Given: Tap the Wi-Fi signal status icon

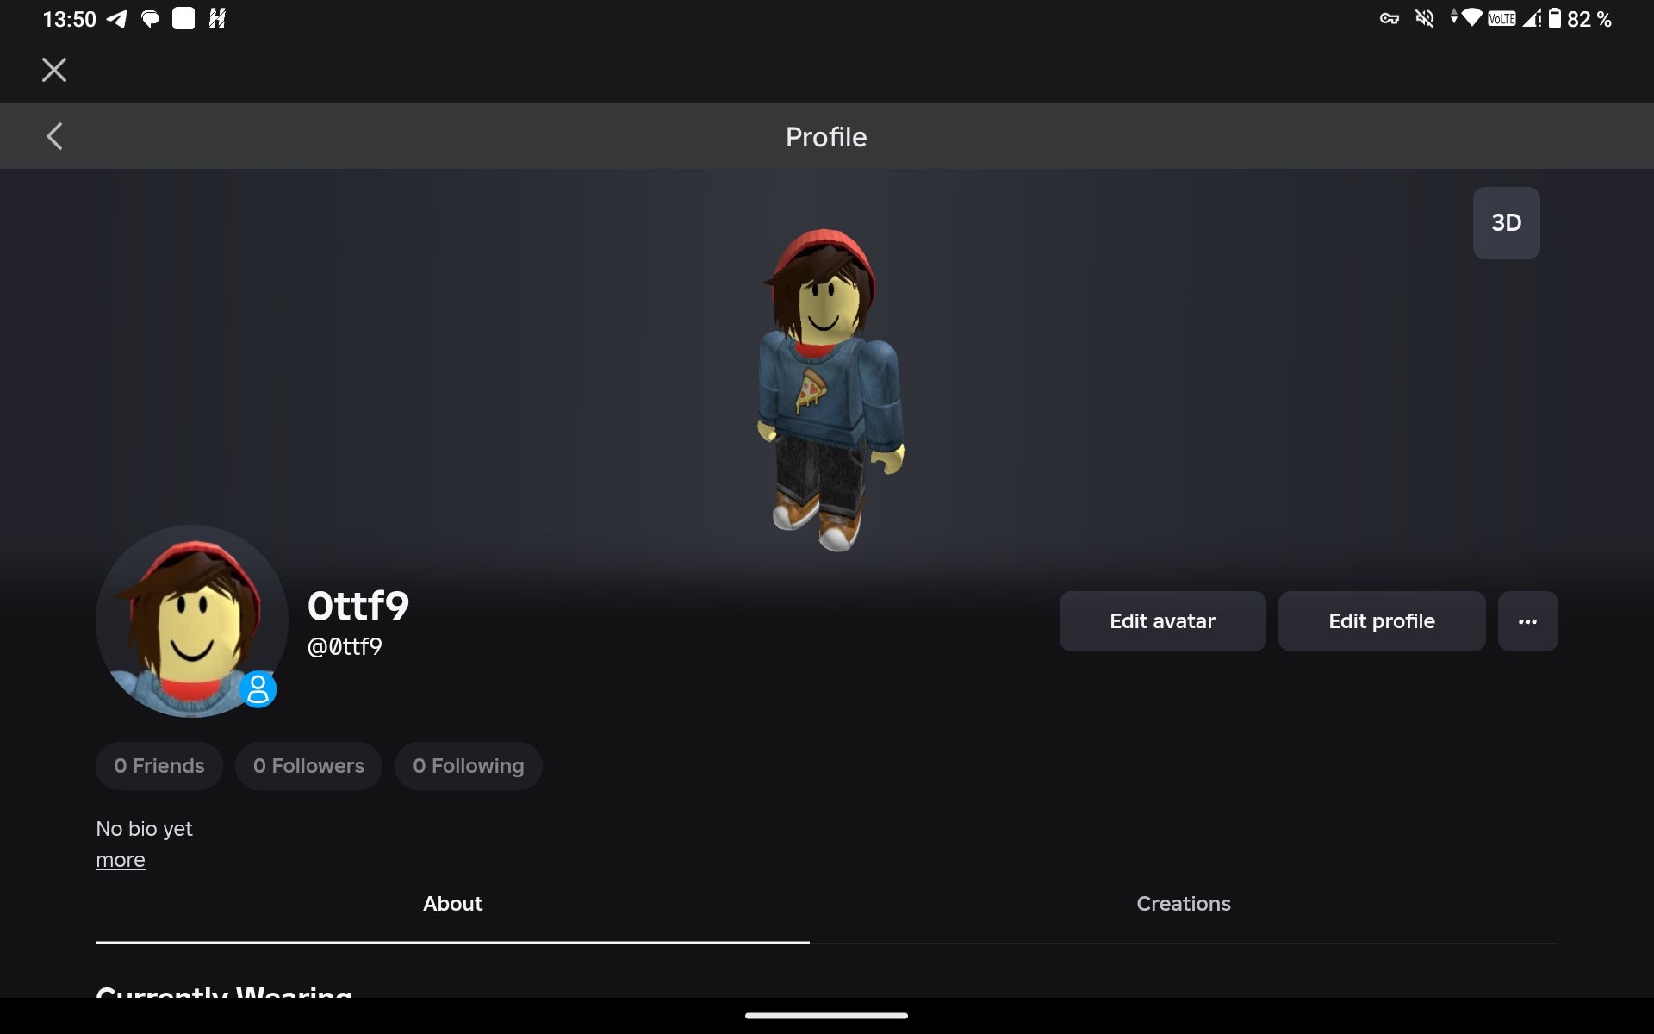Looking at the screenshot, I should pyautogui.click(x=1471, y=17).
